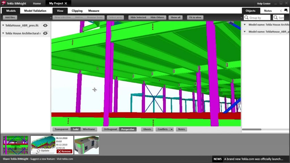This screenshot has width=290, height=163.
Task: Click the Tekla BIMsight logo icon
Action: (x=3, y=3)
